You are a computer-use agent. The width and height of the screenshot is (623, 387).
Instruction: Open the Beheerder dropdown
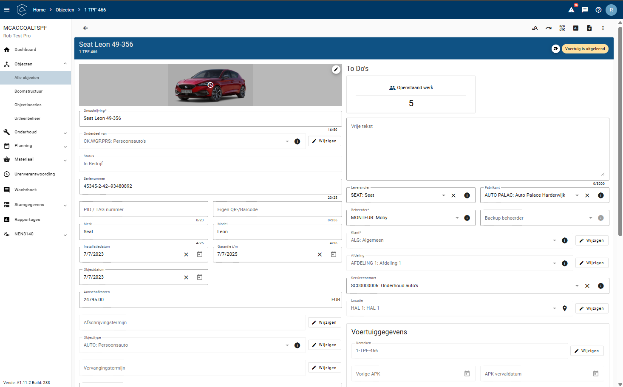pyautogui.click(x=457, y=218)
